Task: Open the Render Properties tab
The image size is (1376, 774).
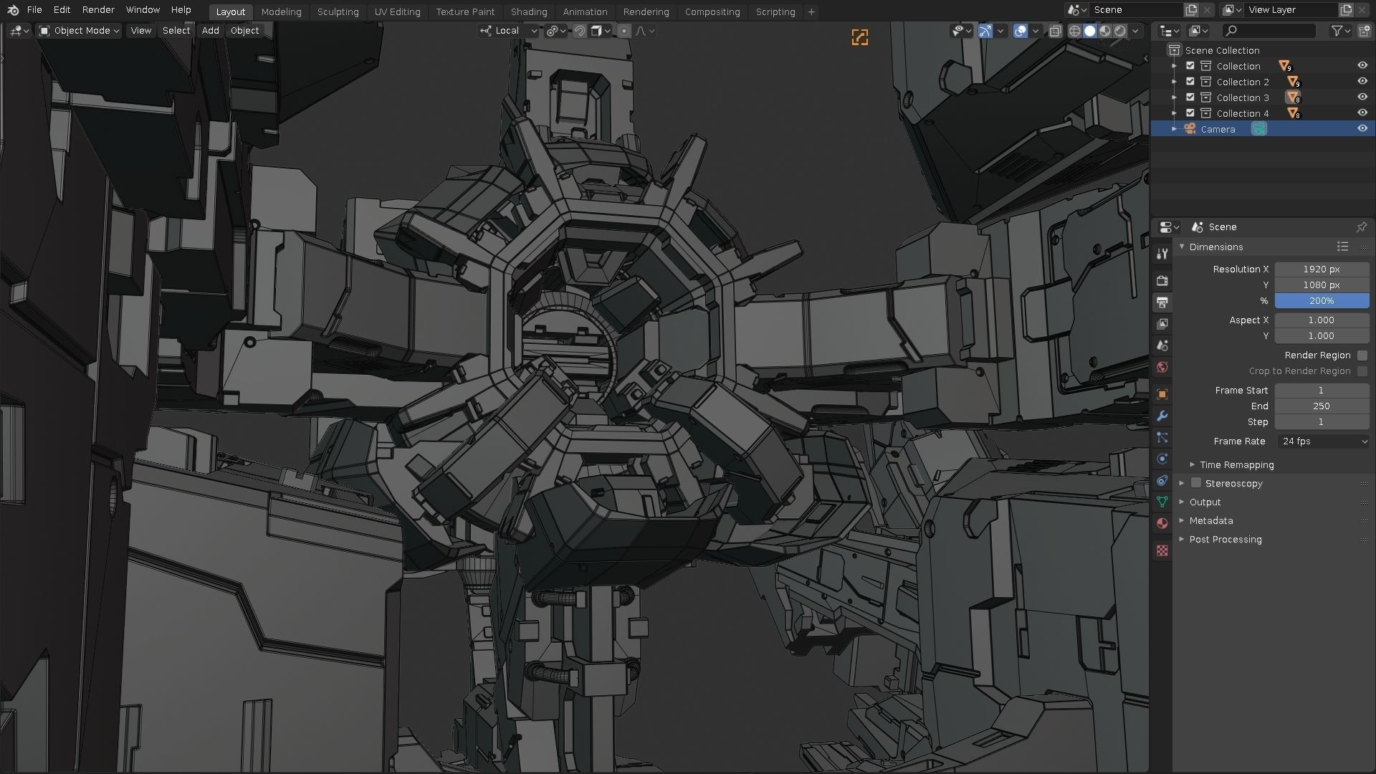Action: [1162, 281]
